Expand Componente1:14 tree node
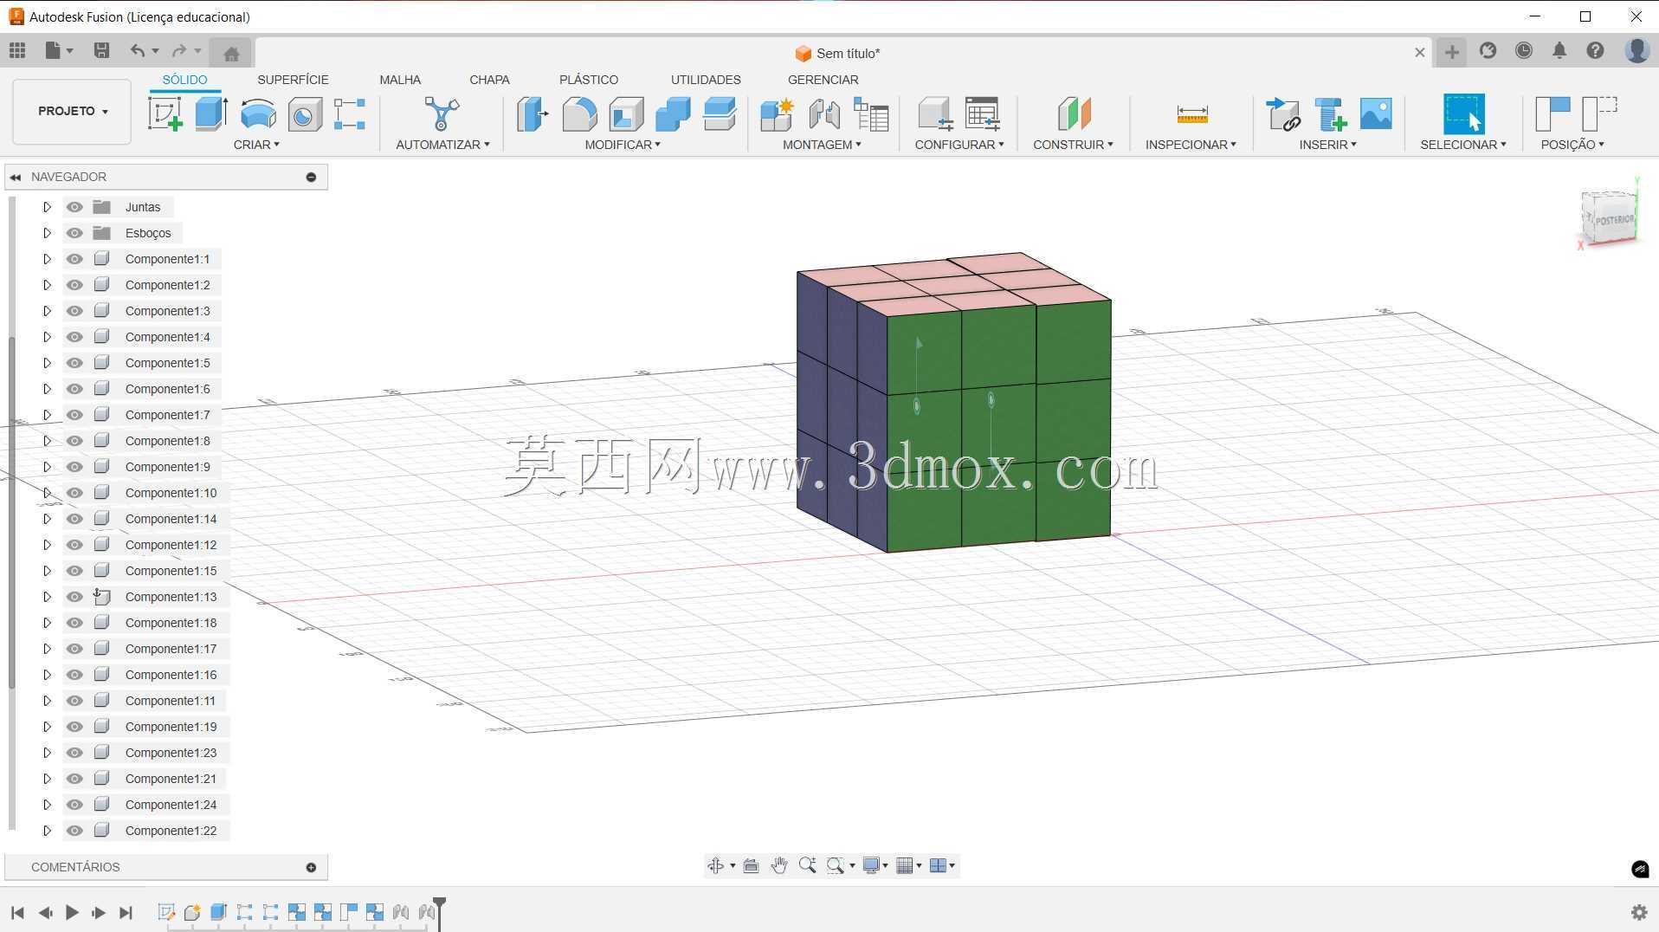 pos(47,519)
